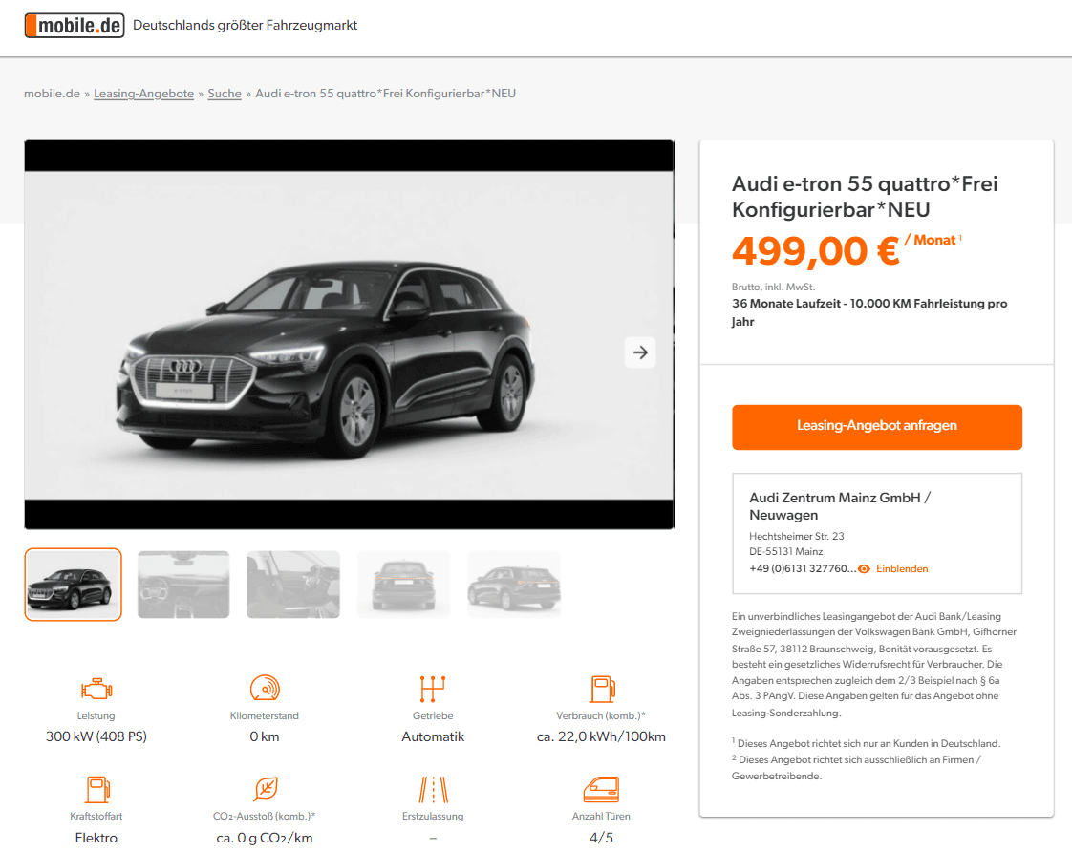Click the Kraftstoffart fuel pump icon

tap(97, 789)
